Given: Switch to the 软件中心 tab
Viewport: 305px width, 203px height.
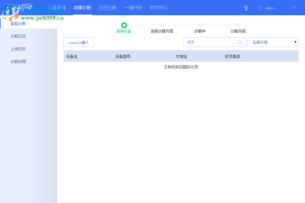Looking at the screenshot, I should tap(159, 8).
